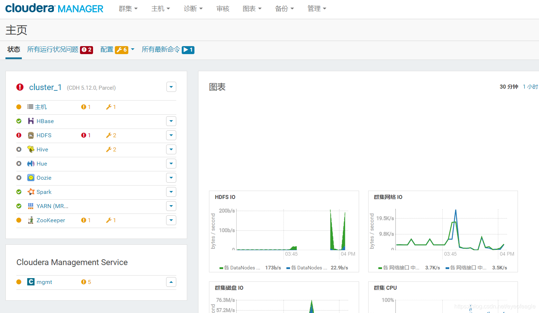
Task: Click HDFS wrench configuration issues icon
Action: pos(109,135)
